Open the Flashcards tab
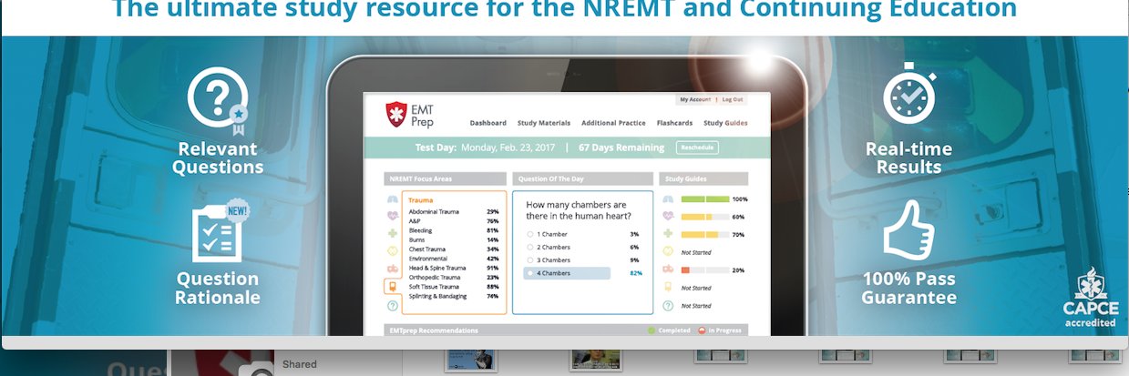1129x376 pixels. coord(674,123)
